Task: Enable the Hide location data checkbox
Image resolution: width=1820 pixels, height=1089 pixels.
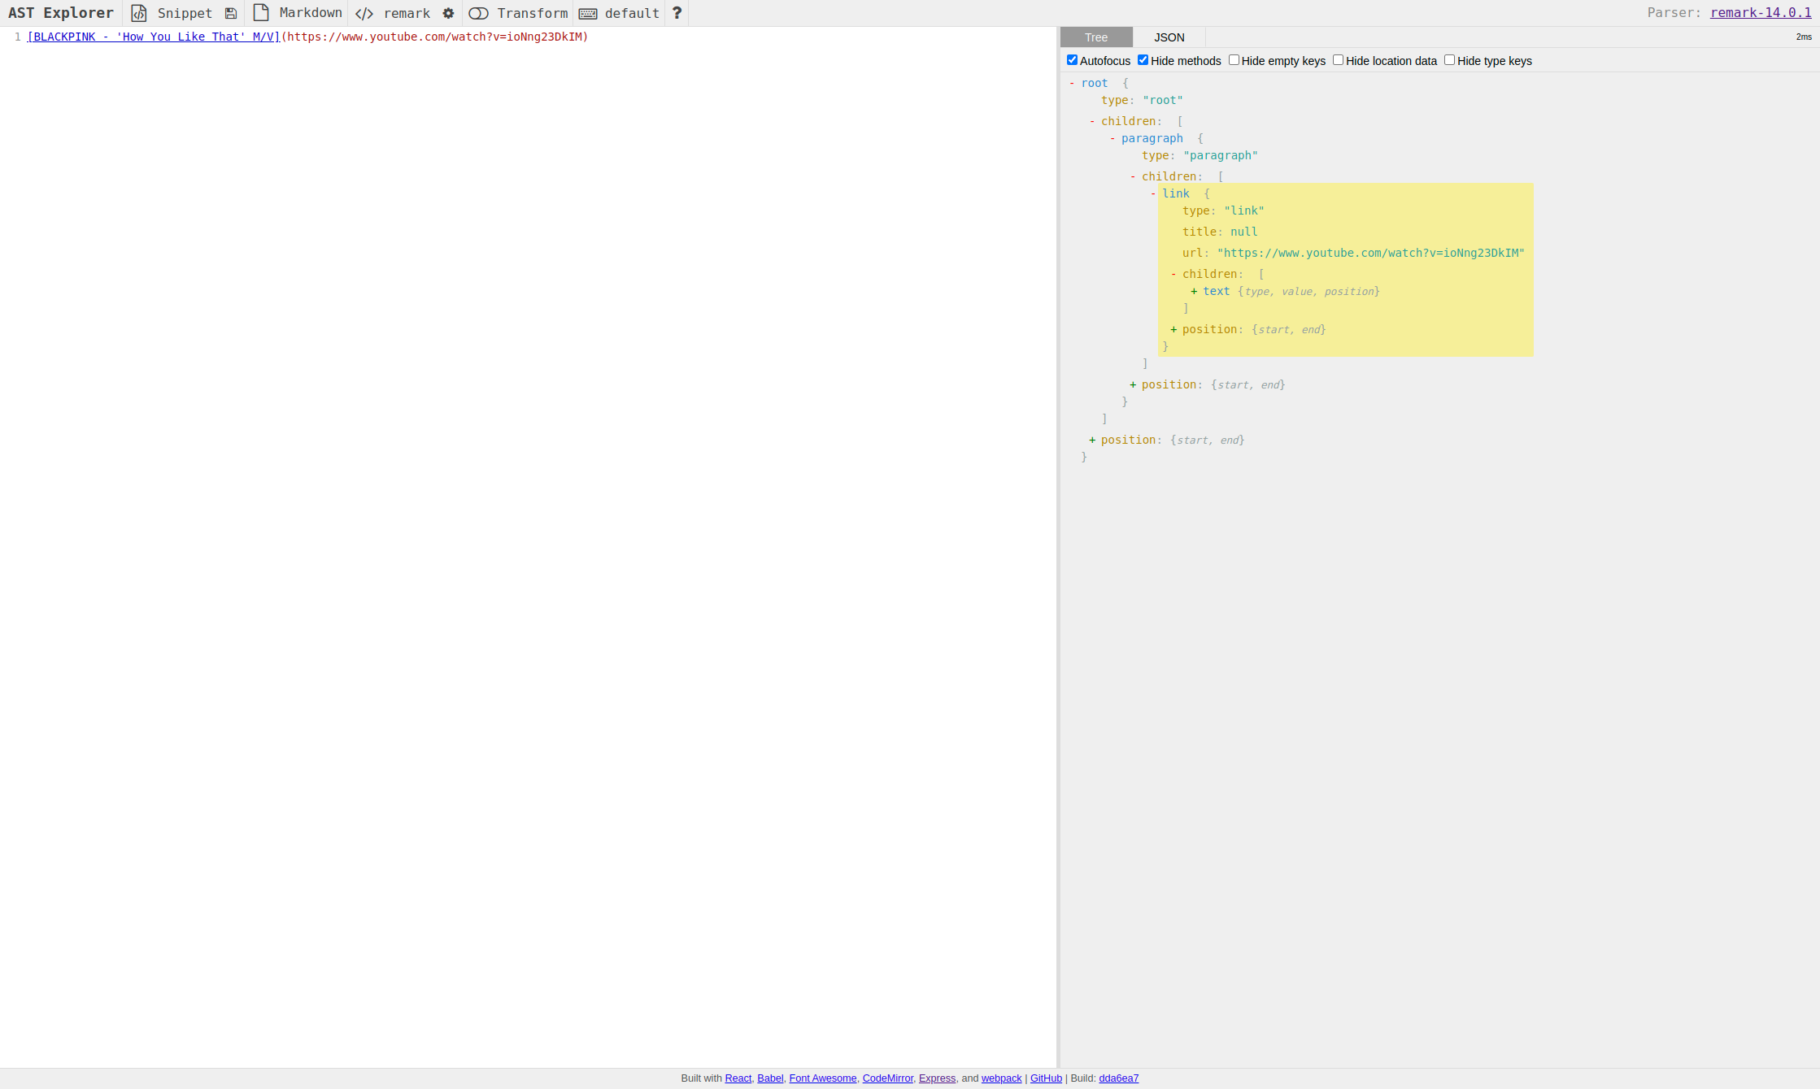Action: tap(1338, 59)
